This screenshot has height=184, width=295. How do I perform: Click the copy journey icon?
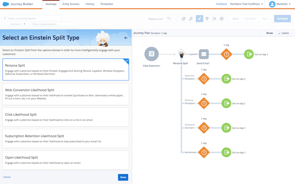(x=184, y=18)
